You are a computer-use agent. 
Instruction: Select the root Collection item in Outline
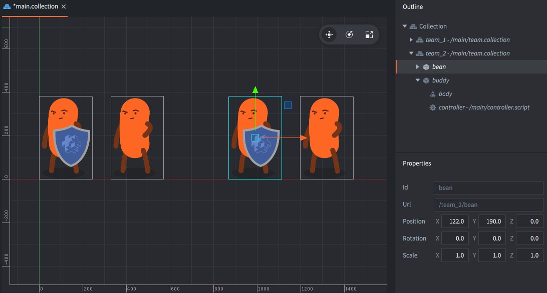[433, 26]
